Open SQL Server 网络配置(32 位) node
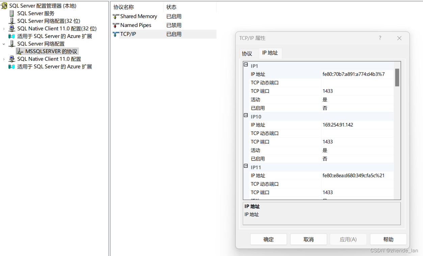Image resolution: width=423 pixels, height=256 pixels. pos(11,21)
